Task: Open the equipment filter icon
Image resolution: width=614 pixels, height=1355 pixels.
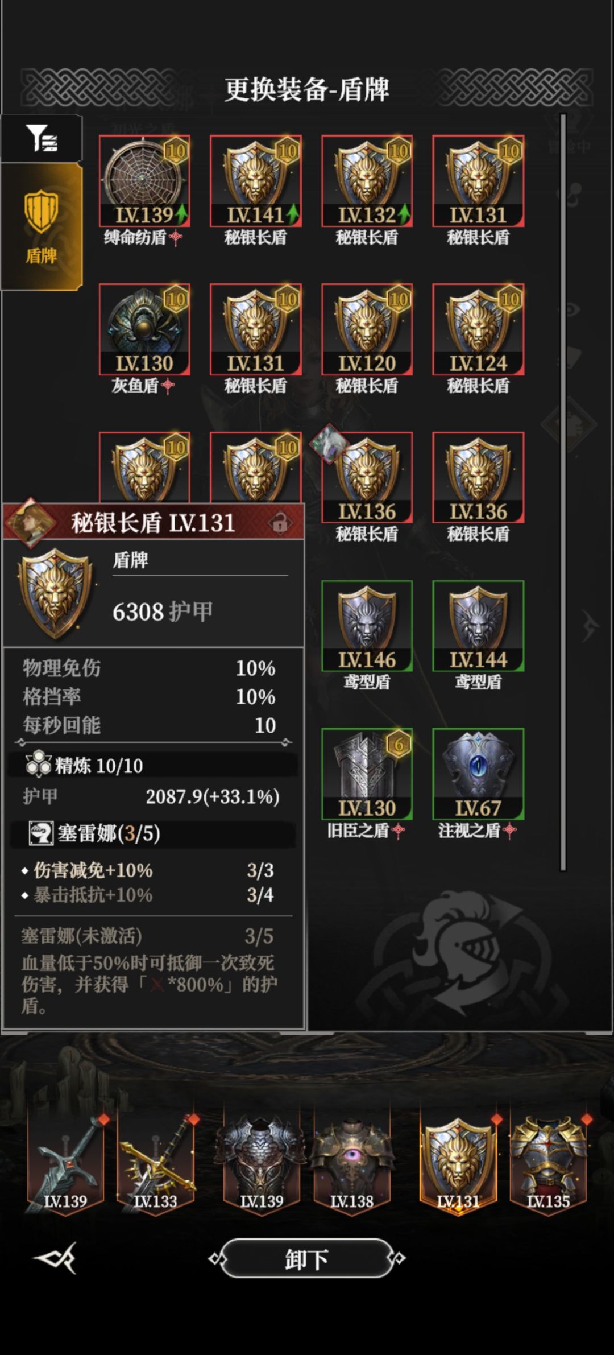Action: (x=42, y=138)
